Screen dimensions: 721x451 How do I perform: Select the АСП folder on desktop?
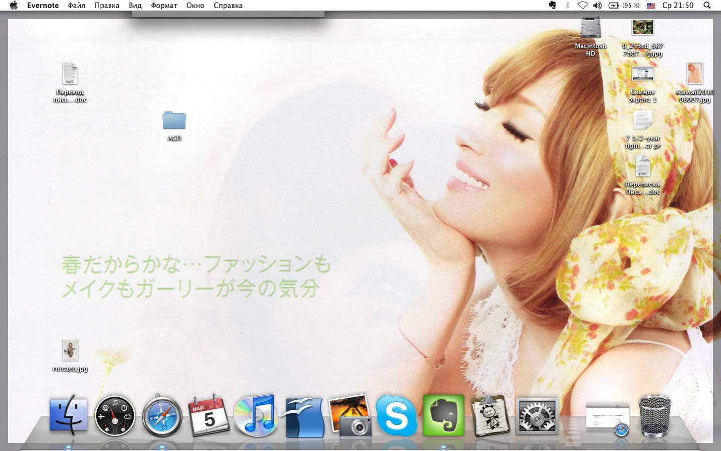(174, 121)
